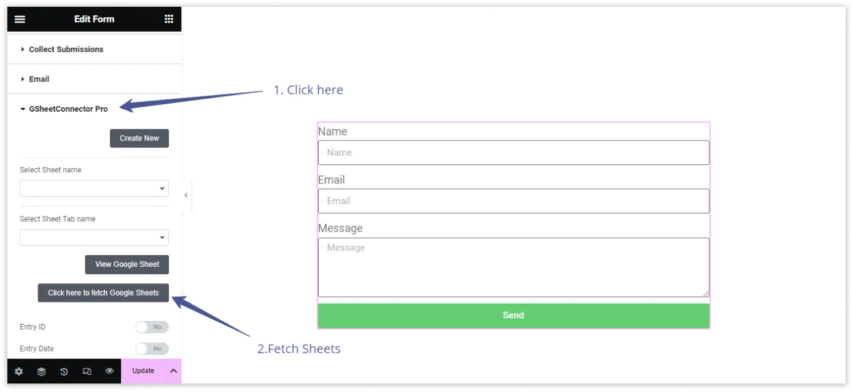
Task: Open page settings gear icon
Action: tap(18, 371)
